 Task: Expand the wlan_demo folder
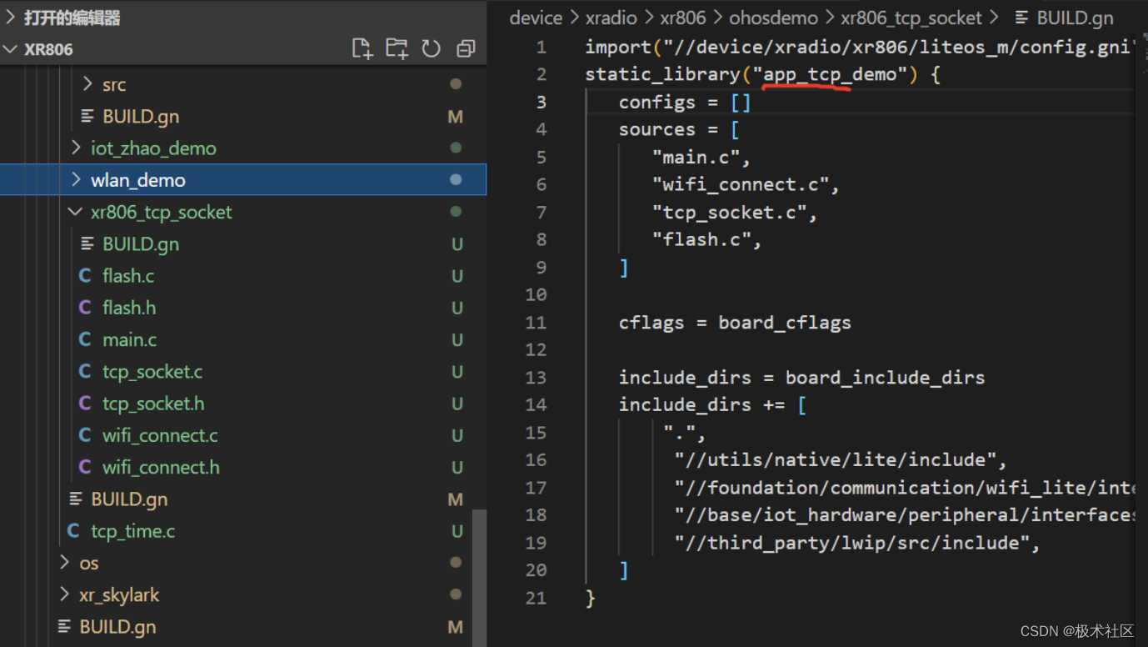76,180
